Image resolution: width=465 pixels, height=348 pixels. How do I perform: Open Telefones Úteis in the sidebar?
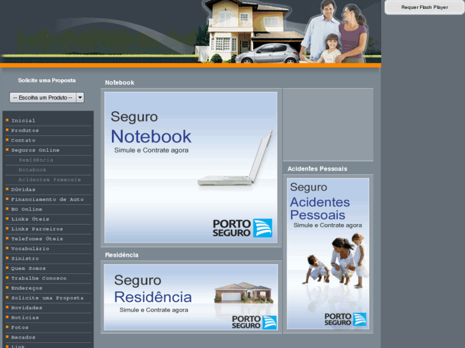click(37, 239)
